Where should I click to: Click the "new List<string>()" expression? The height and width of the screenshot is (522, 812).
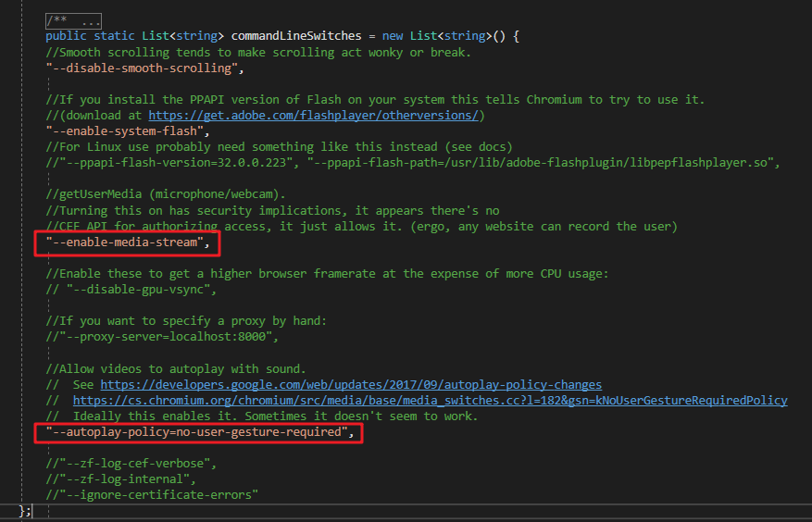coord(443,36)
